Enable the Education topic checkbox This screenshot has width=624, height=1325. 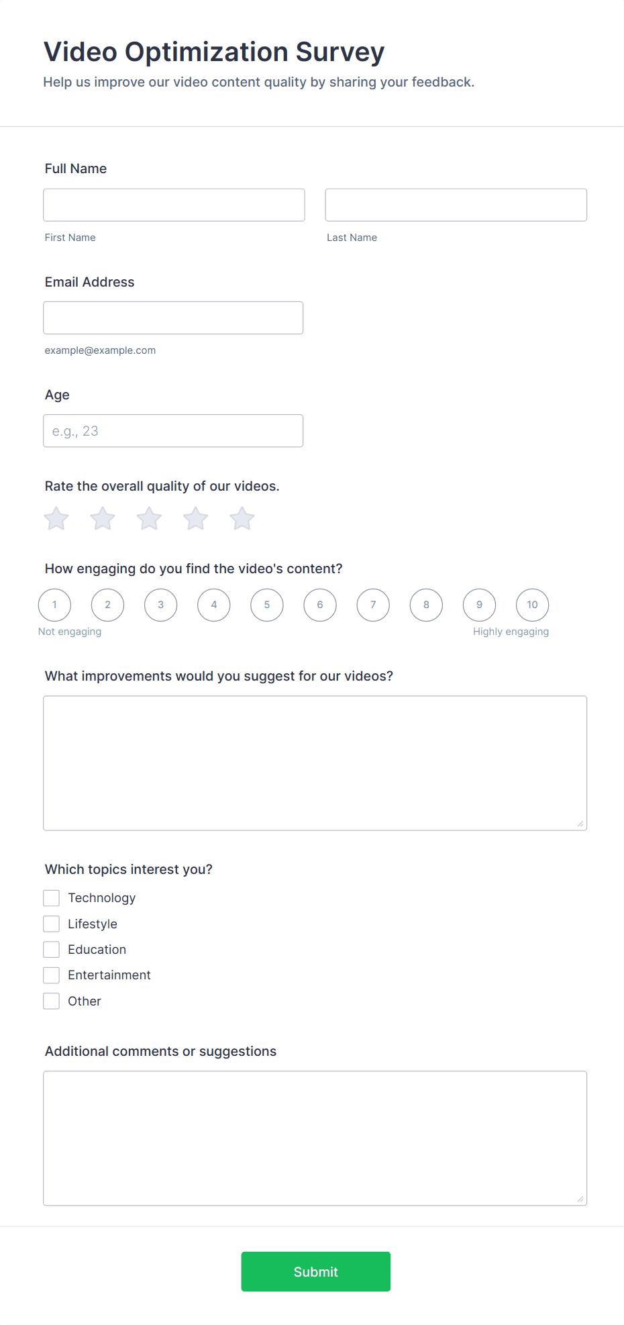point(52,950)
